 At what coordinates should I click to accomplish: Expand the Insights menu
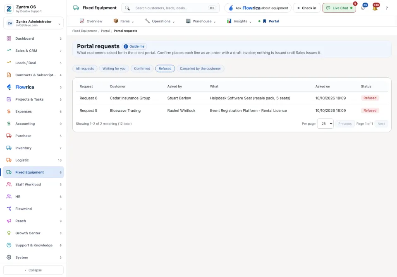point(239,21)
